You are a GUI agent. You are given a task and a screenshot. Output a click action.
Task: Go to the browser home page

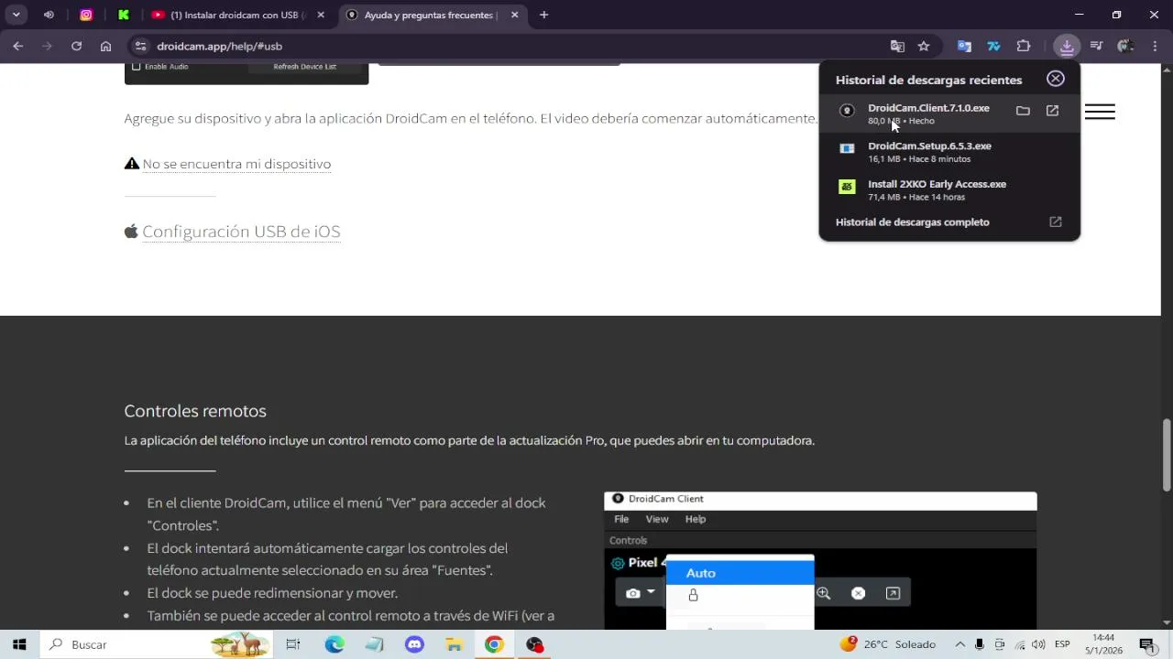(105, 46)
